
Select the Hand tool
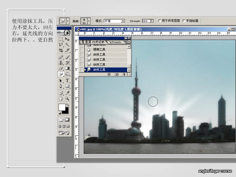(60, 98)
